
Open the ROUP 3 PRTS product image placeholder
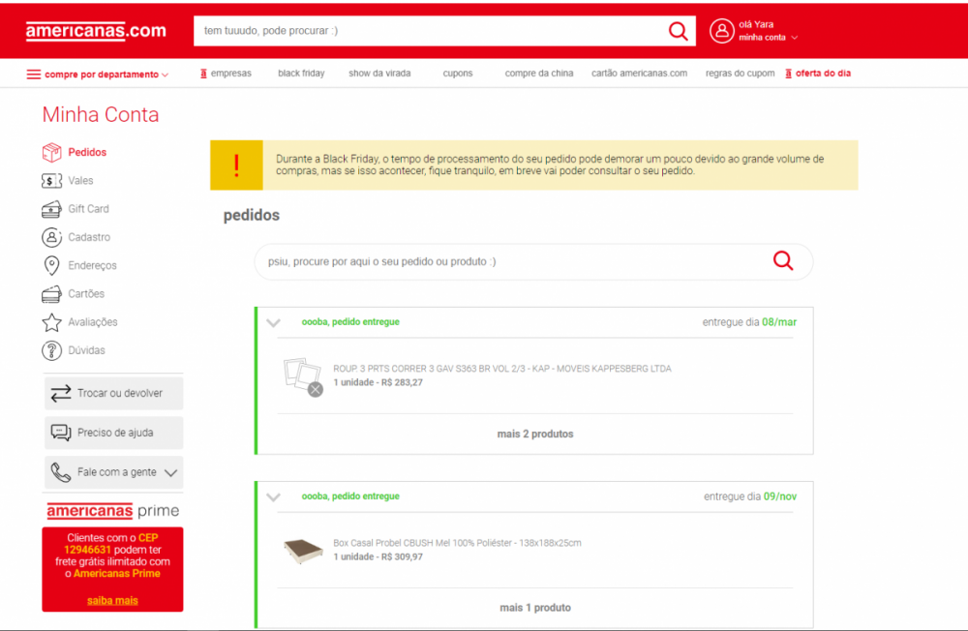coord(302,376)
